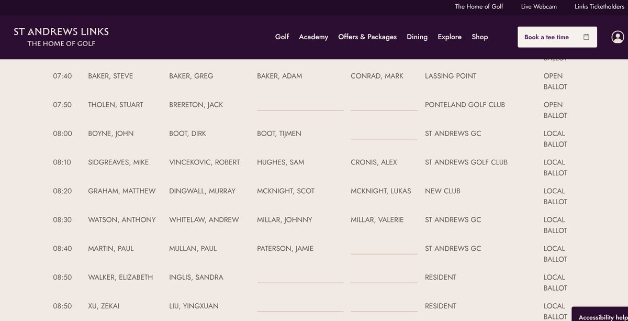Open the Live Webcam link

(539, 7)
